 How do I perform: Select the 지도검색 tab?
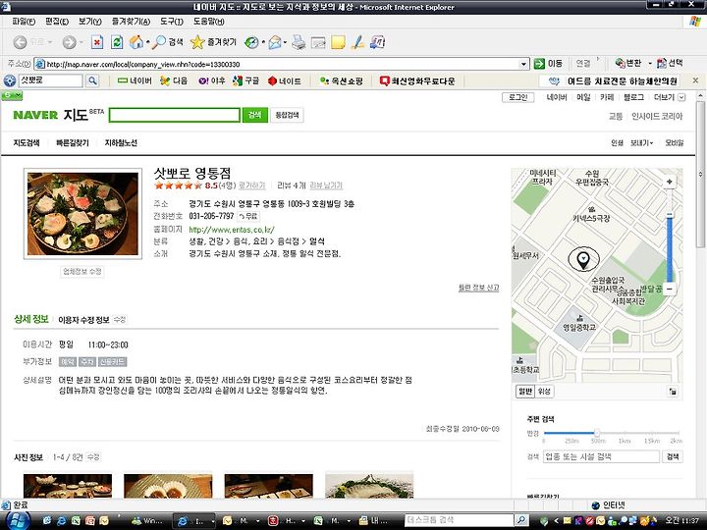27,143
